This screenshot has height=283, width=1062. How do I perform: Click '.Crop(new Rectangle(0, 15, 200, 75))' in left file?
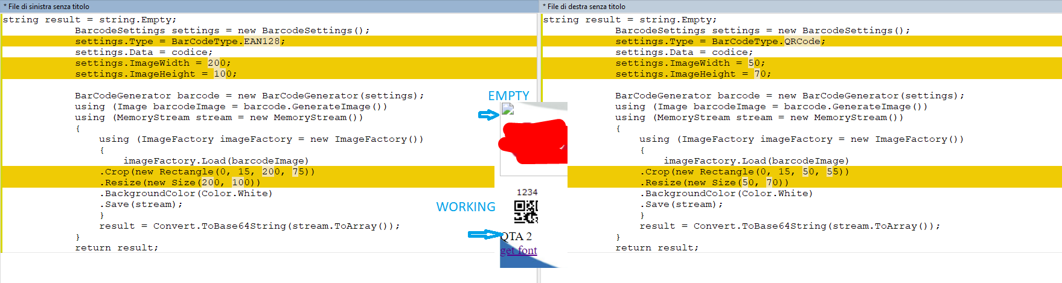(207, 171)
